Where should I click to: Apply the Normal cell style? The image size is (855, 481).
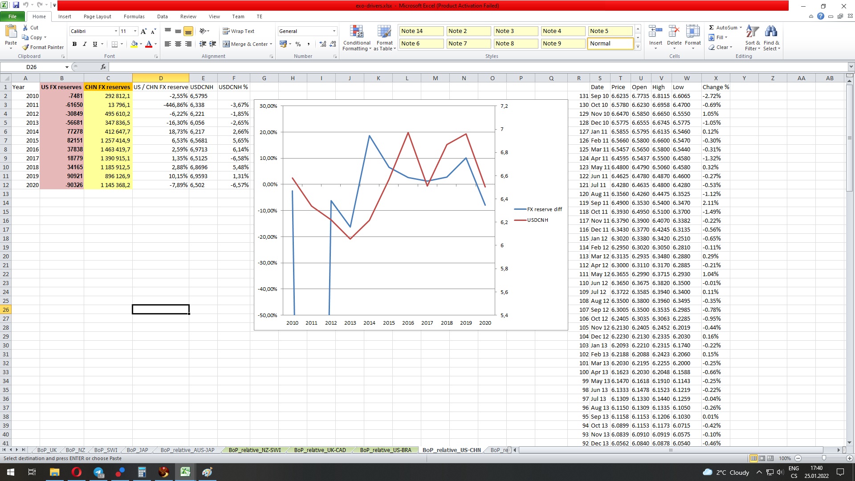611,43
